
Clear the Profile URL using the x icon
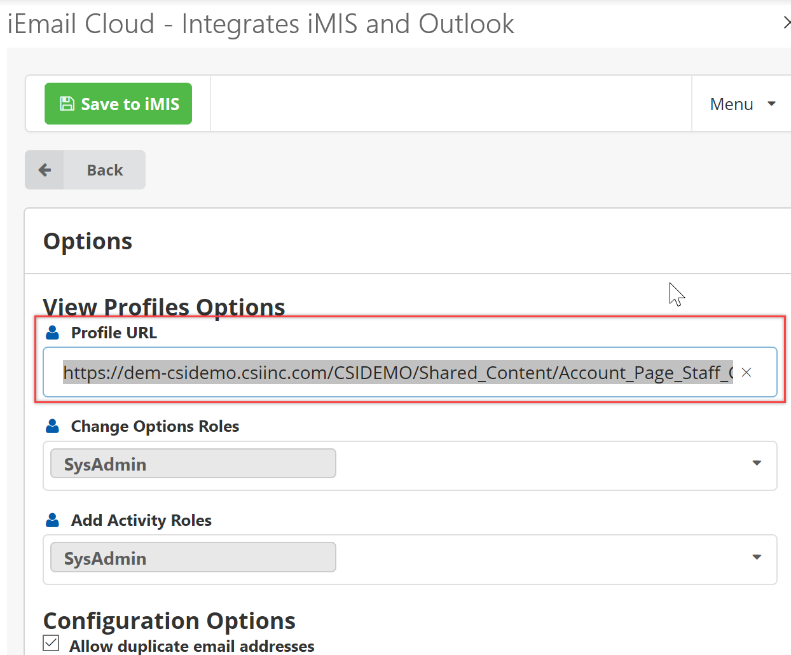click(746, 372)
